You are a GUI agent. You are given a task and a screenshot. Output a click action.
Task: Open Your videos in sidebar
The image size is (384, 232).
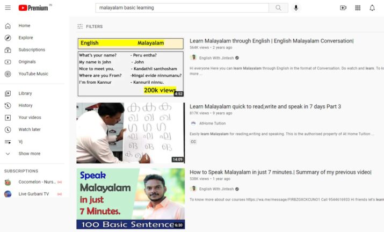coord(30,118)
